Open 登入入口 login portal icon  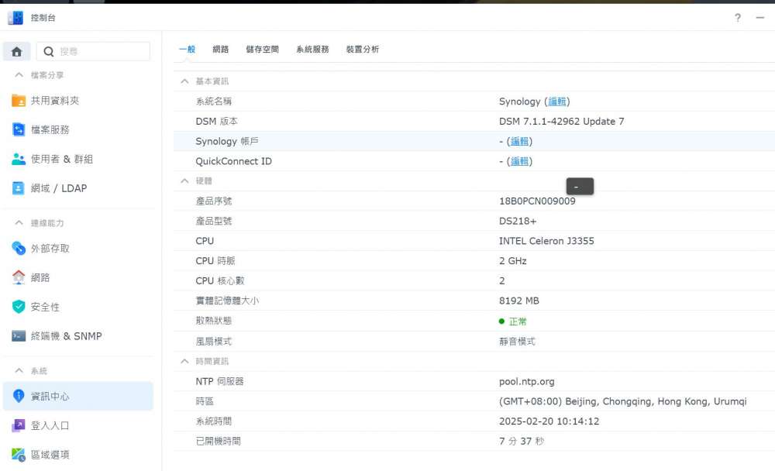[x=19, y=425]
